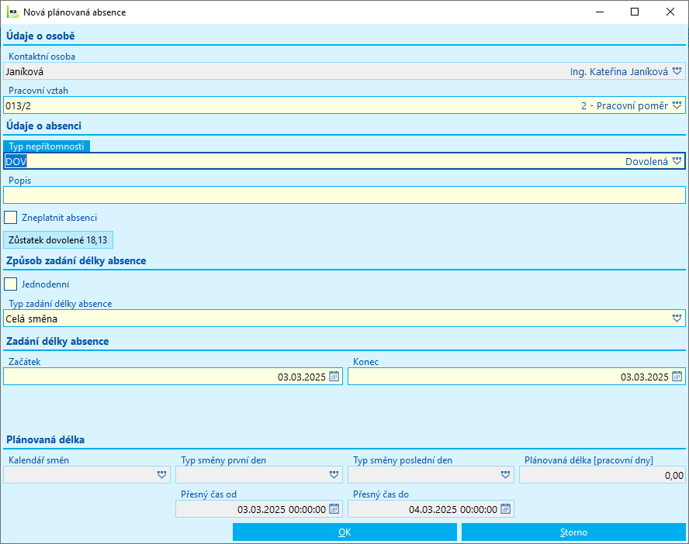Confirm with the OK button
Image resolution: width=689 pixels, height=544 pixels.
click(x=344, y=532)
